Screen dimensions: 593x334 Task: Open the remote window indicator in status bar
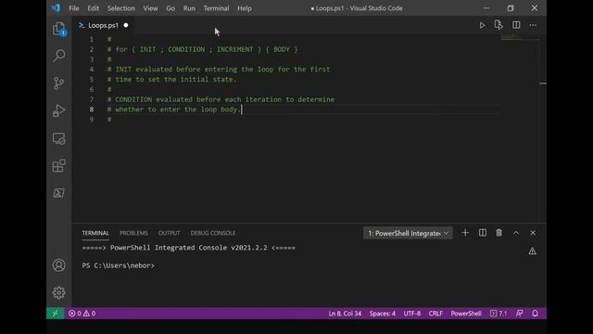(x=56, y=314)
